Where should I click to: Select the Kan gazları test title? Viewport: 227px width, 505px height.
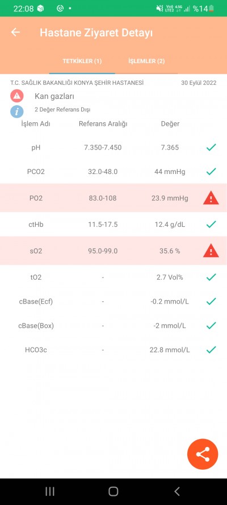(x=54, y=96)
